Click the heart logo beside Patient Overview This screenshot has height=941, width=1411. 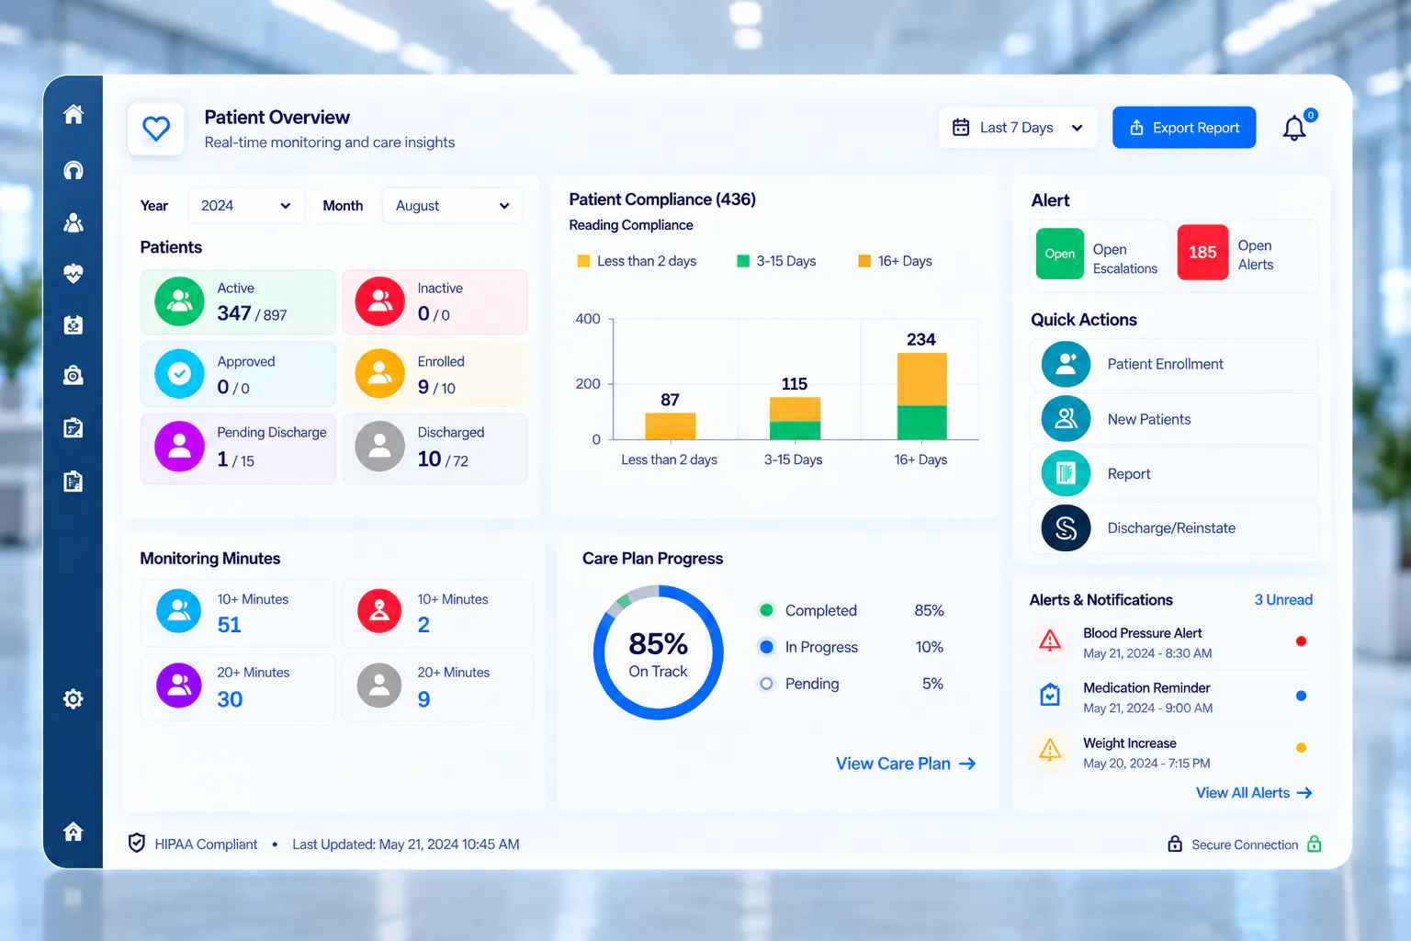coord(156,129)
